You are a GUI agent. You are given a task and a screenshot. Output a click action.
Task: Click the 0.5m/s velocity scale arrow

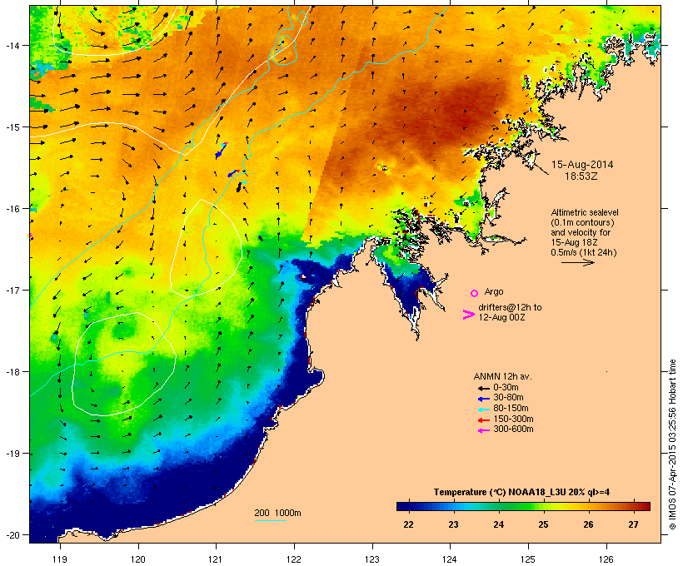coord(577,262)
